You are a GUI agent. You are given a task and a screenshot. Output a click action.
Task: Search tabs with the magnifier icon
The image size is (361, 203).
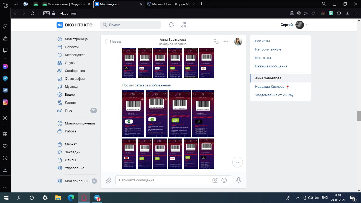click(324, 4)
